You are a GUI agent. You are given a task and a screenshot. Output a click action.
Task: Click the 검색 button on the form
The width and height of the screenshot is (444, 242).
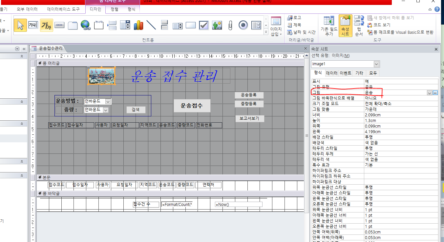point(136,110)
